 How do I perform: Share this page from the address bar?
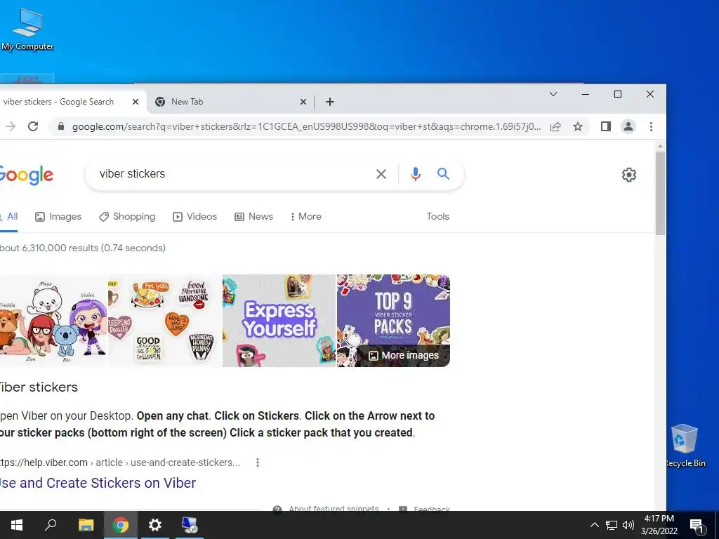click(555, 126)
